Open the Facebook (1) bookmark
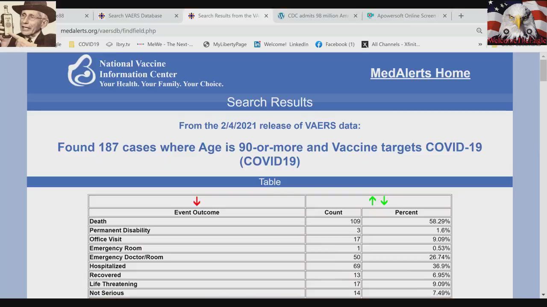547x307 pixels. tap(335, 44)
